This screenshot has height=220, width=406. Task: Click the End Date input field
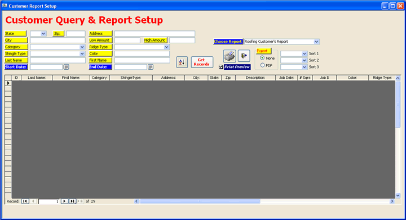click(x=130, y=67)
